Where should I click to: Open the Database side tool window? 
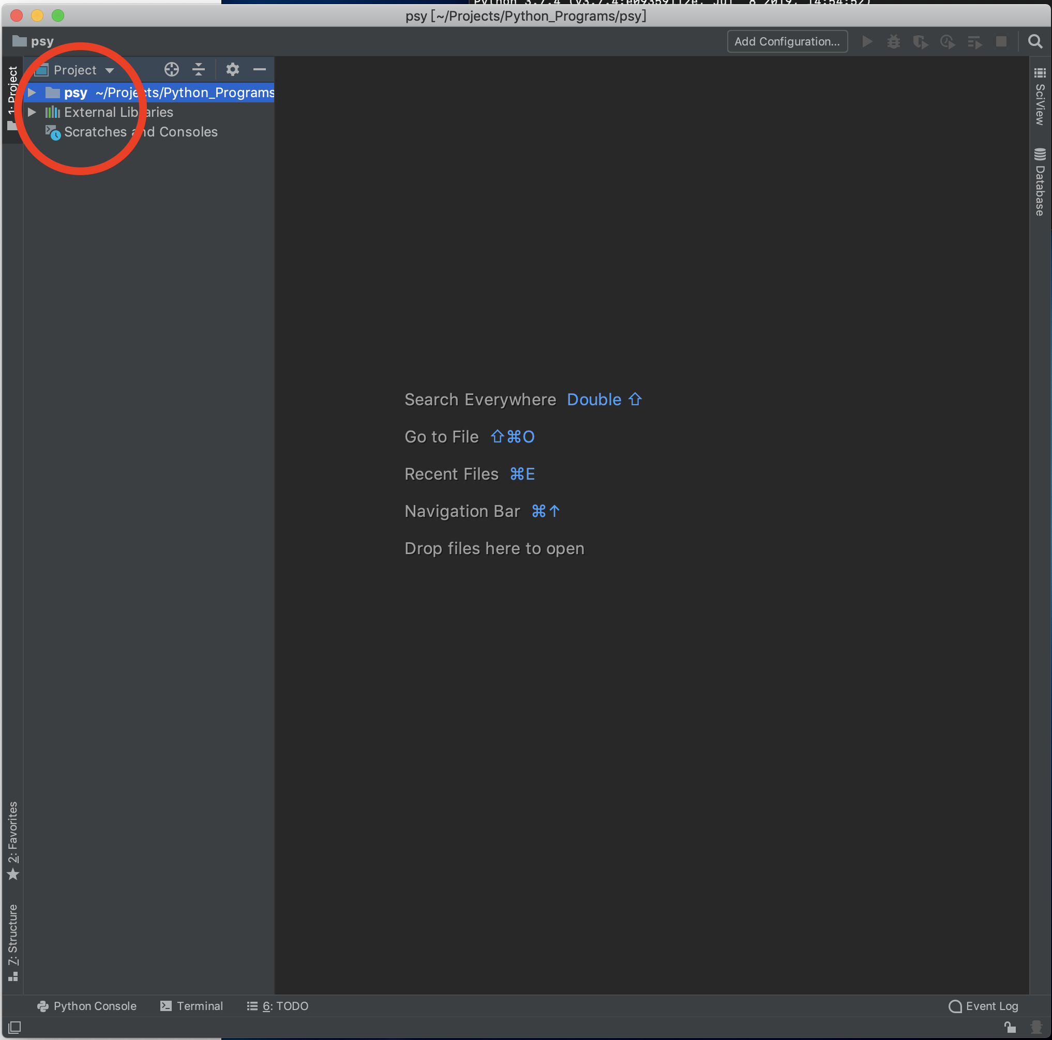click(x=1040, y=182)
